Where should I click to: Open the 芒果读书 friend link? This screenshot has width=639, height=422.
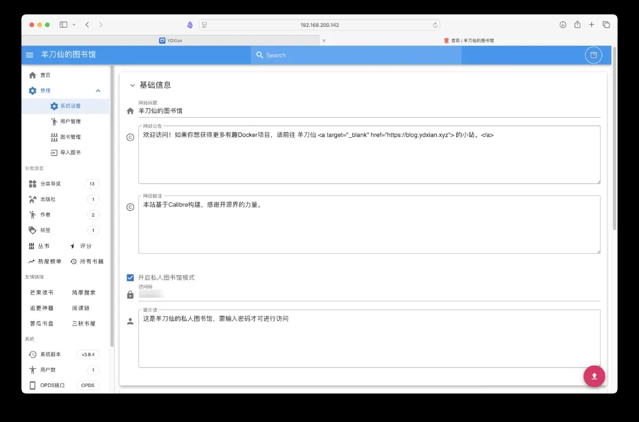(41, 292)
